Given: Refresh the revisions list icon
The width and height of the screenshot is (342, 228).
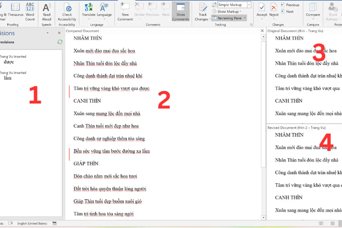Looking at the screenshot, I should click(60, 42).
